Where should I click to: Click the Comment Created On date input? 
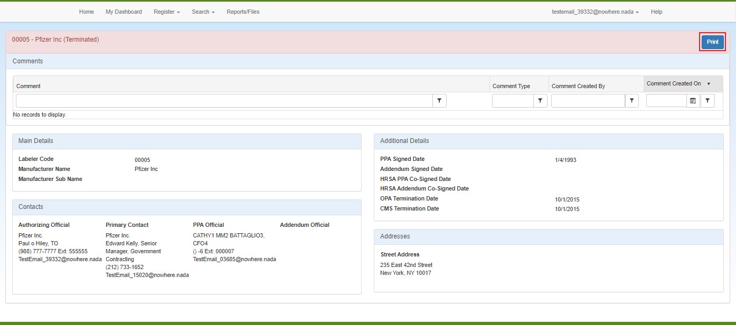pos(666,101)
